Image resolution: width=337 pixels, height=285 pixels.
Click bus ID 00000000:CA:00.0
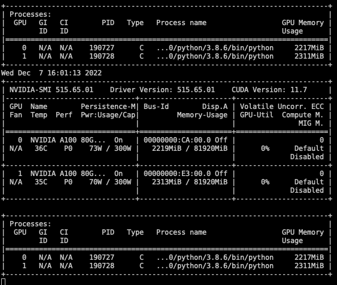[x=177, y=140]
